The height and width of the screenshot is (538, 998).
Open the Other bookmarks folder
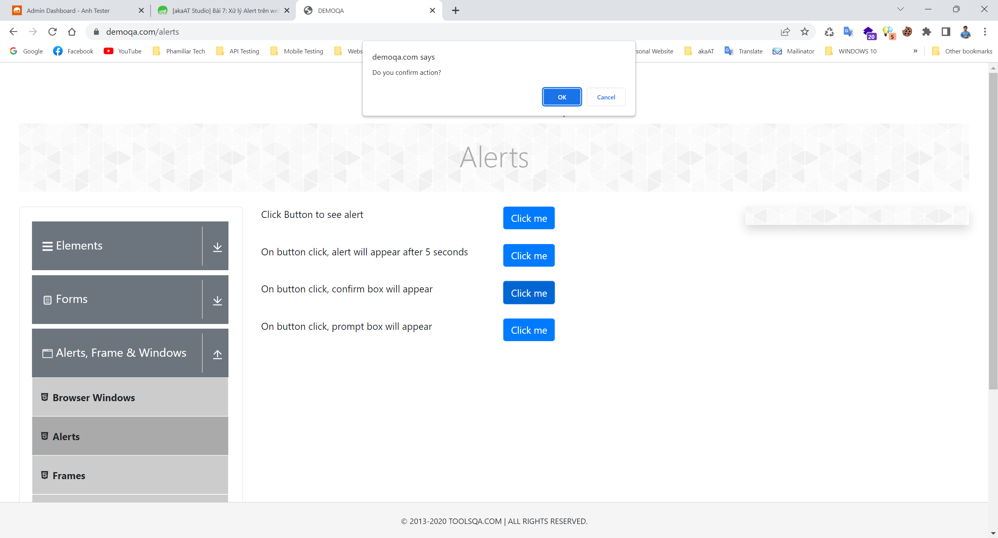[962, 51]
